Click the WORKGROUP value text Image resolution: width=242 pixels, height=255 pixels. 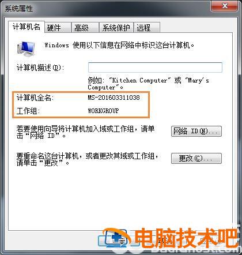pos(103,111)
